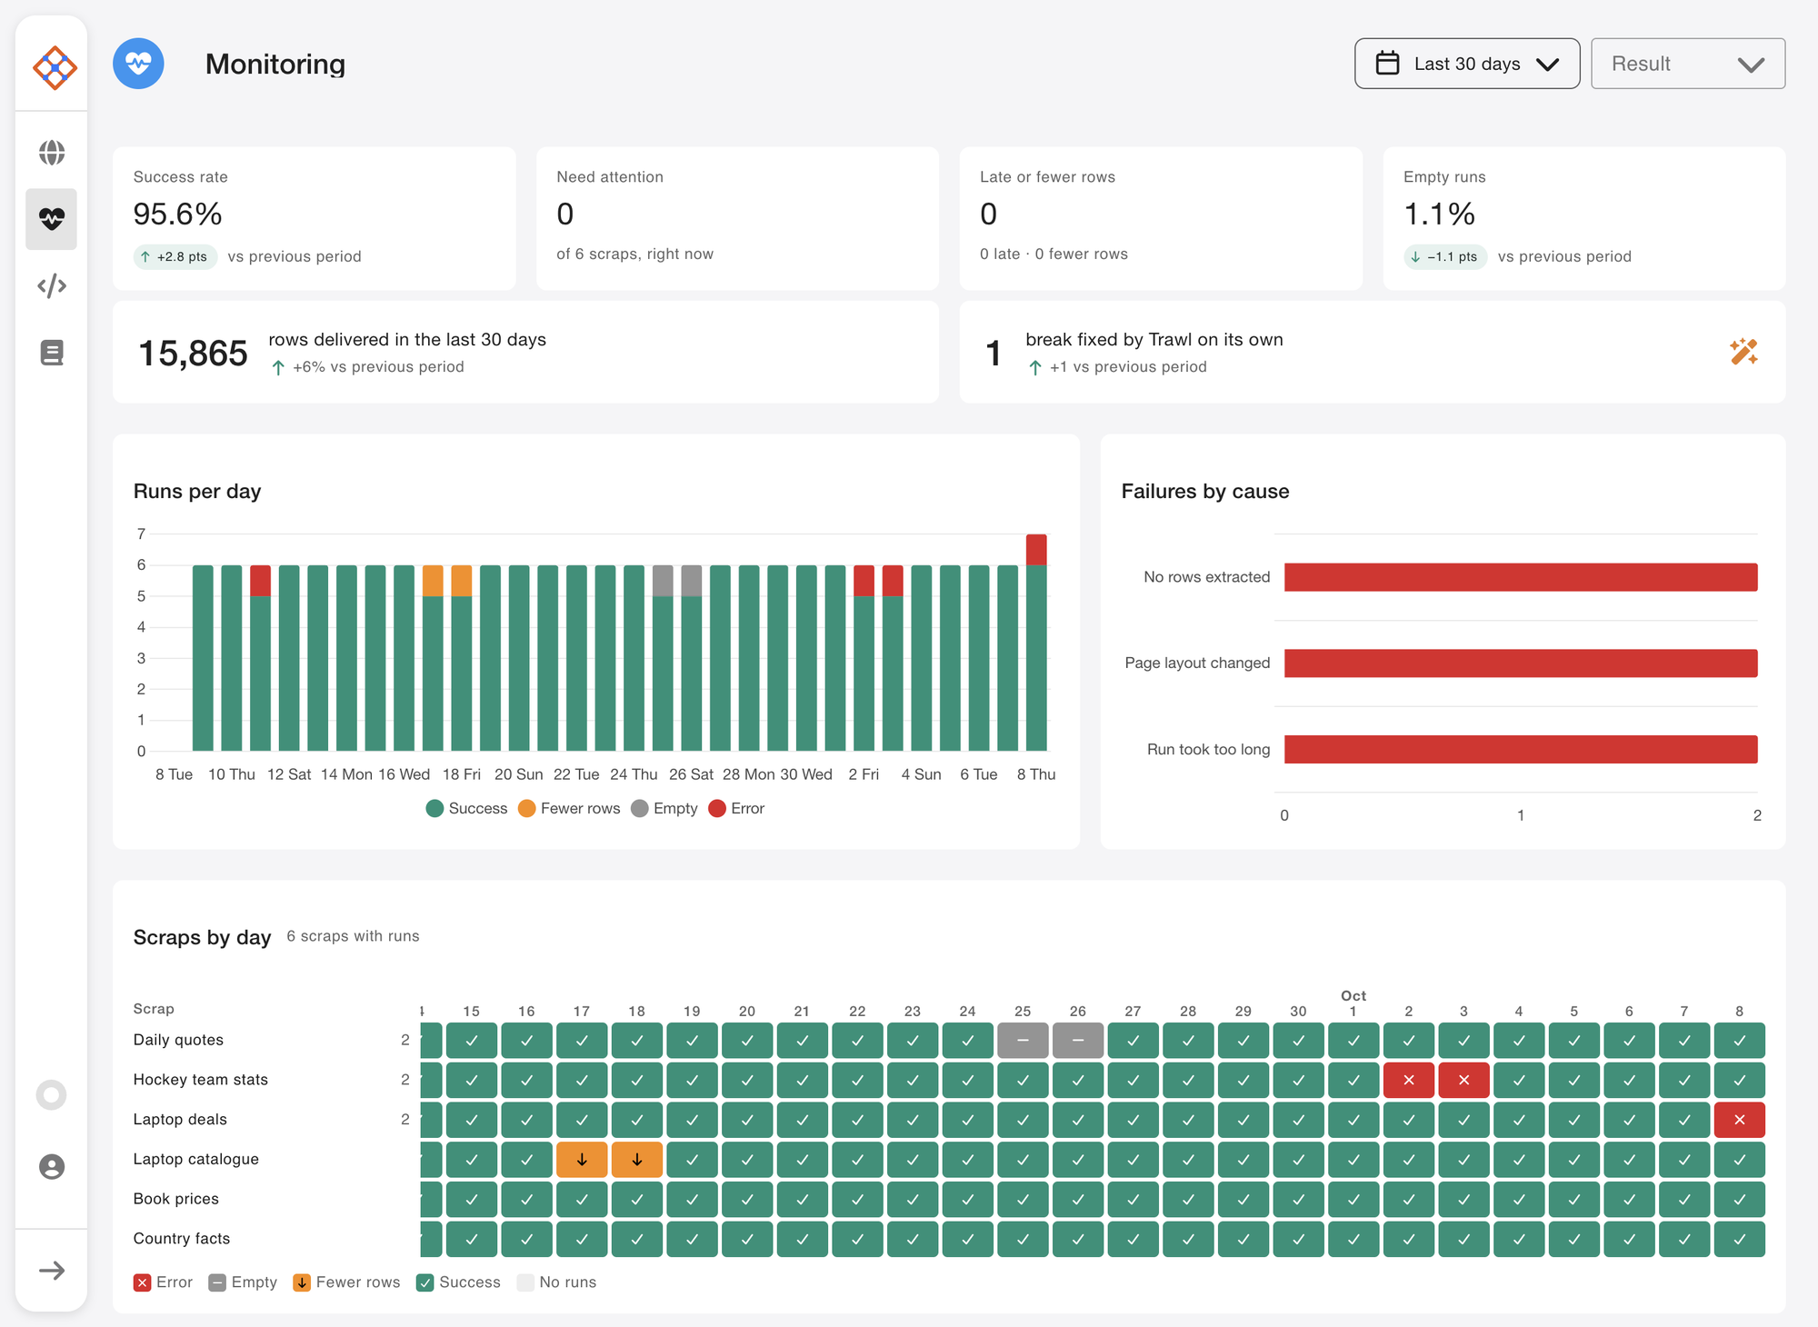Click Laptop catalogue fewer rows cell on 18
The image size is (1818, 1327).
tap(636, 1160)
